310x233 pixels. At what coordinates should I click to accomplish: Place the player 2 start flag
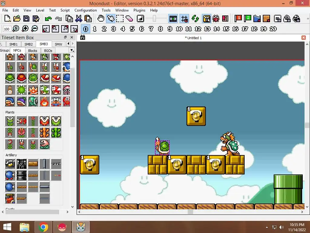248,19
